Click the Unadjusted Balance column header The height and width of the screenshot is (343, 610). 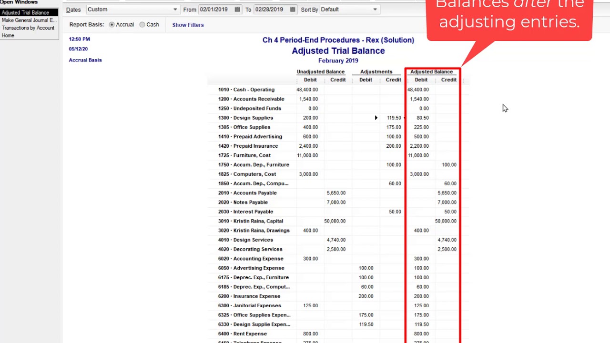(321, 72)
